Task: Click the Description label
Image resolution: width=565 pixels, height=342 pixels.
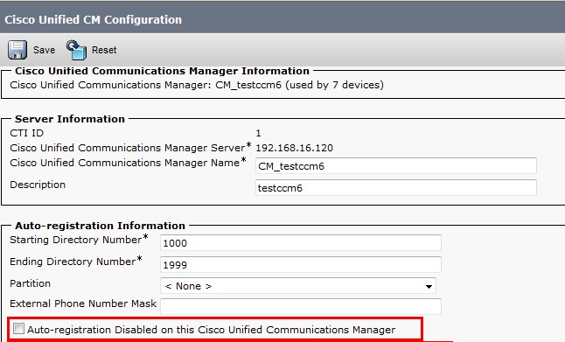Action: (x=38, y=185)
